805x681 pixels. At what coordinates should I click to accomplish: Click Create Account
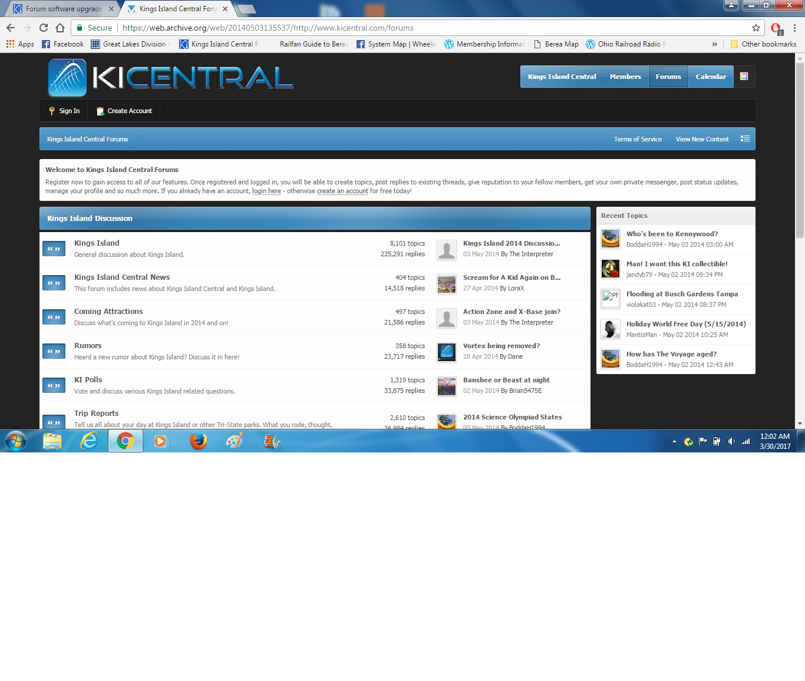[124, 111]
